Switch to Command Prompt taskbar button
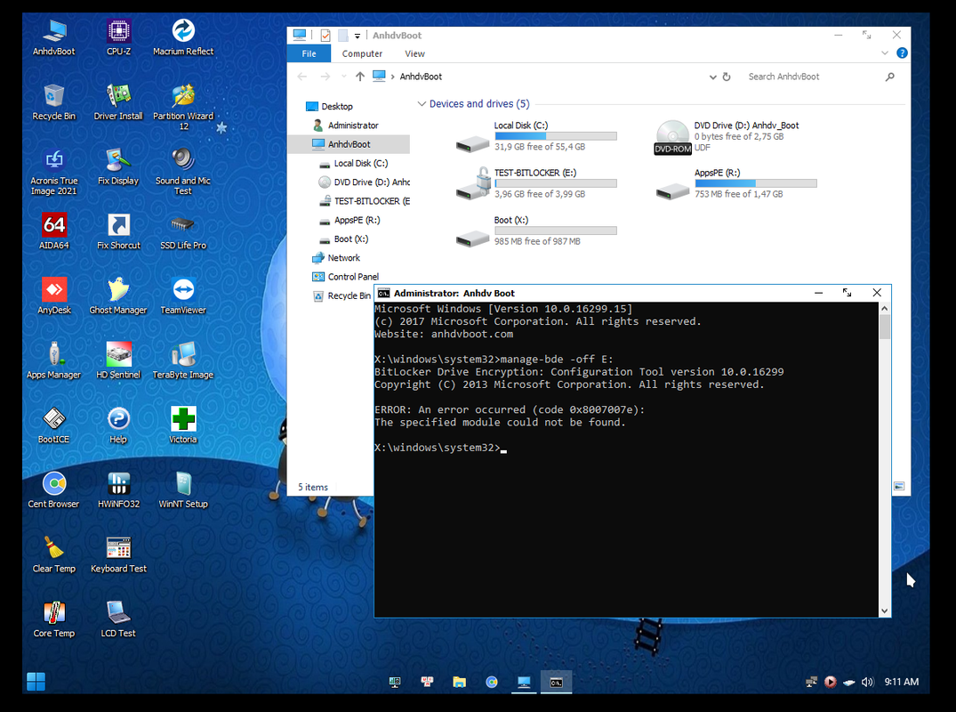Screen dimensions: 956x712 [556, 682]
